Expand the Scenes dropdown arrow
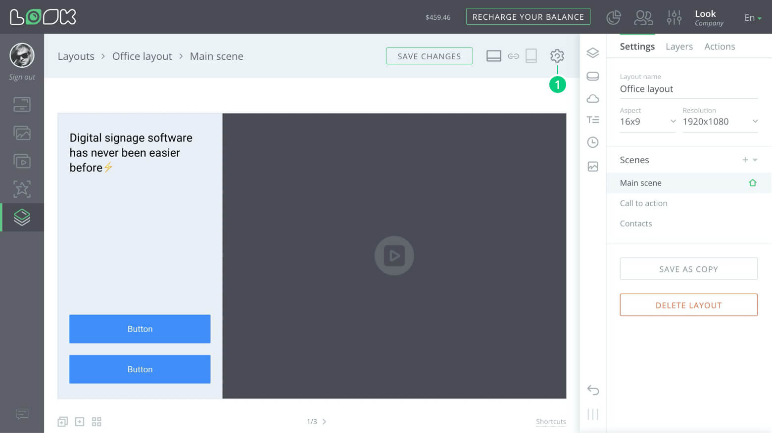Viewport: 772px width, 433px height. click(x=755, y=160)
